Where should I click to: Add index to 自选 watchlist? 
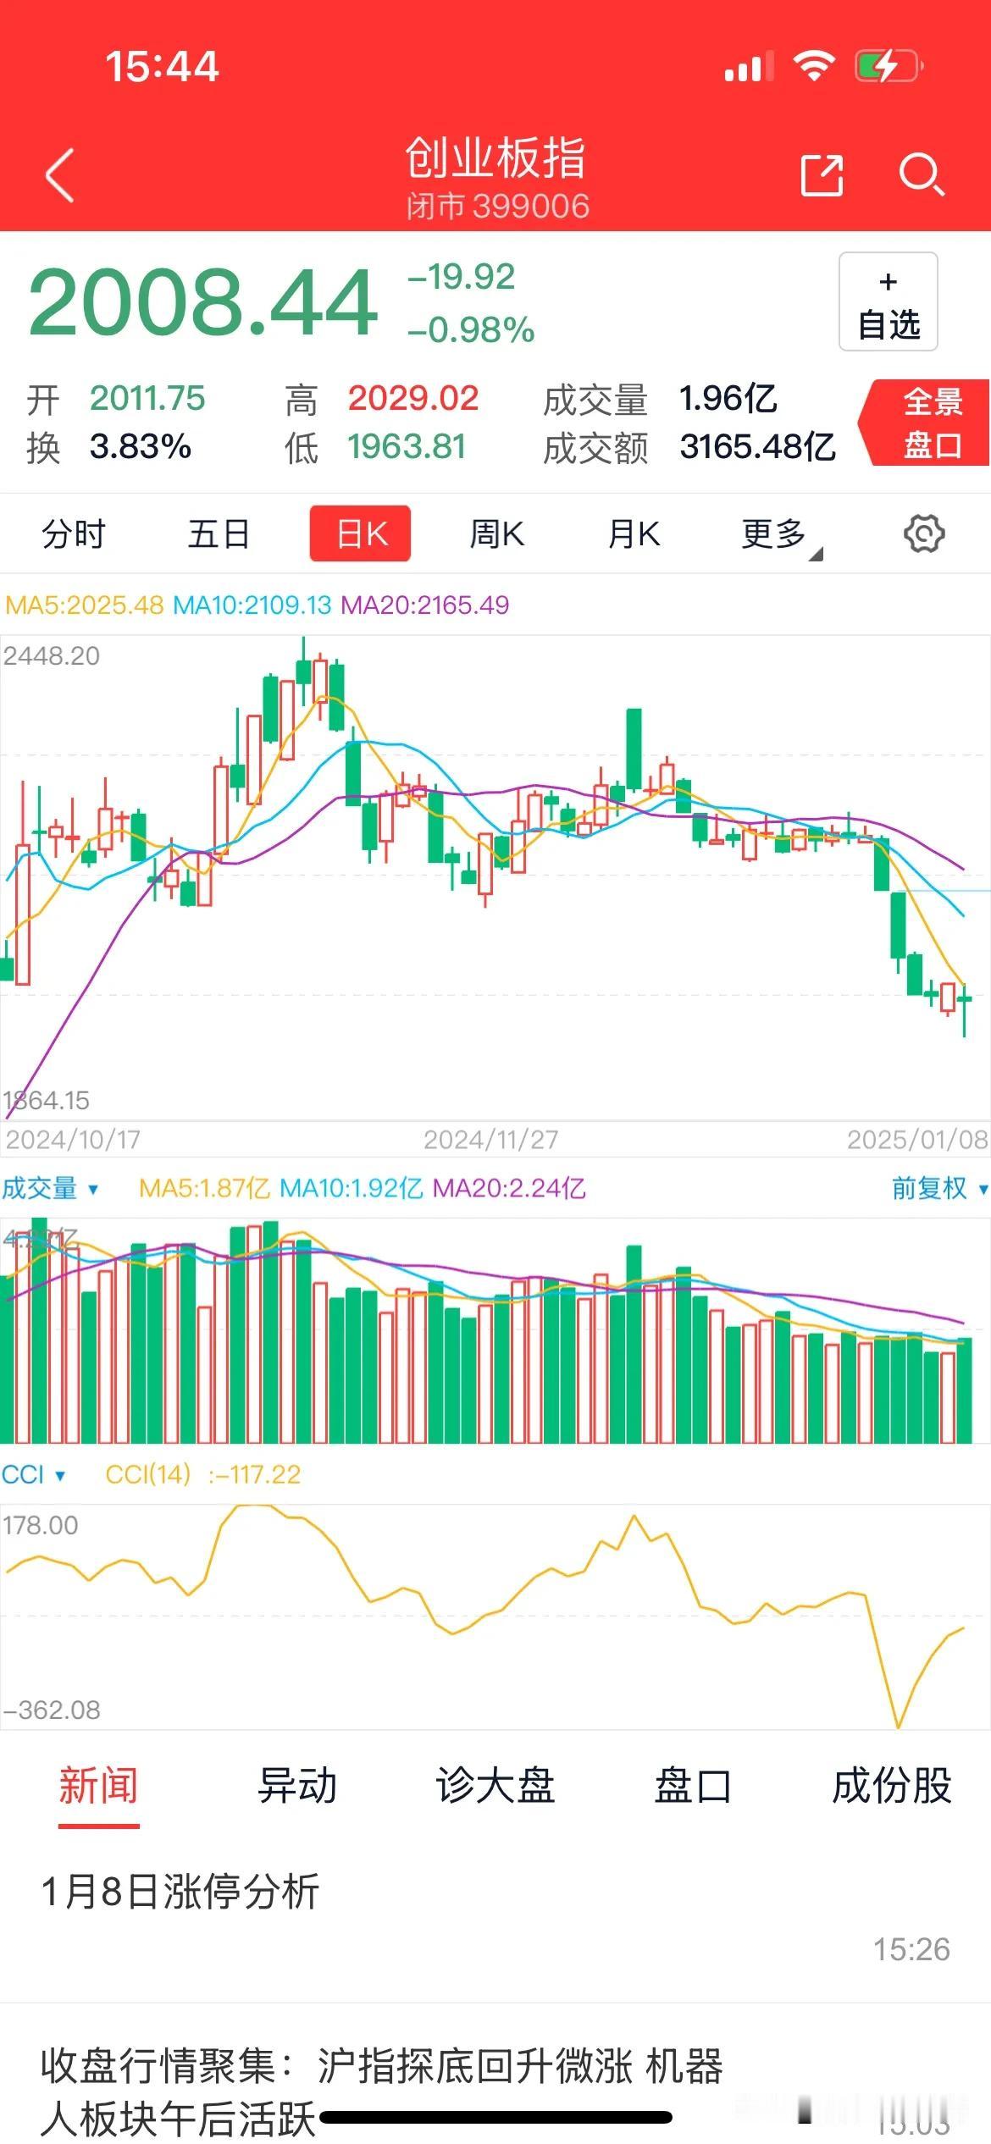click(x=888, y=301)
